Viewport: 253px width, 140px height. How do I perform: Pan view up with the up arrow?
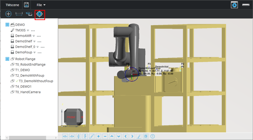(x=112, y=136)
